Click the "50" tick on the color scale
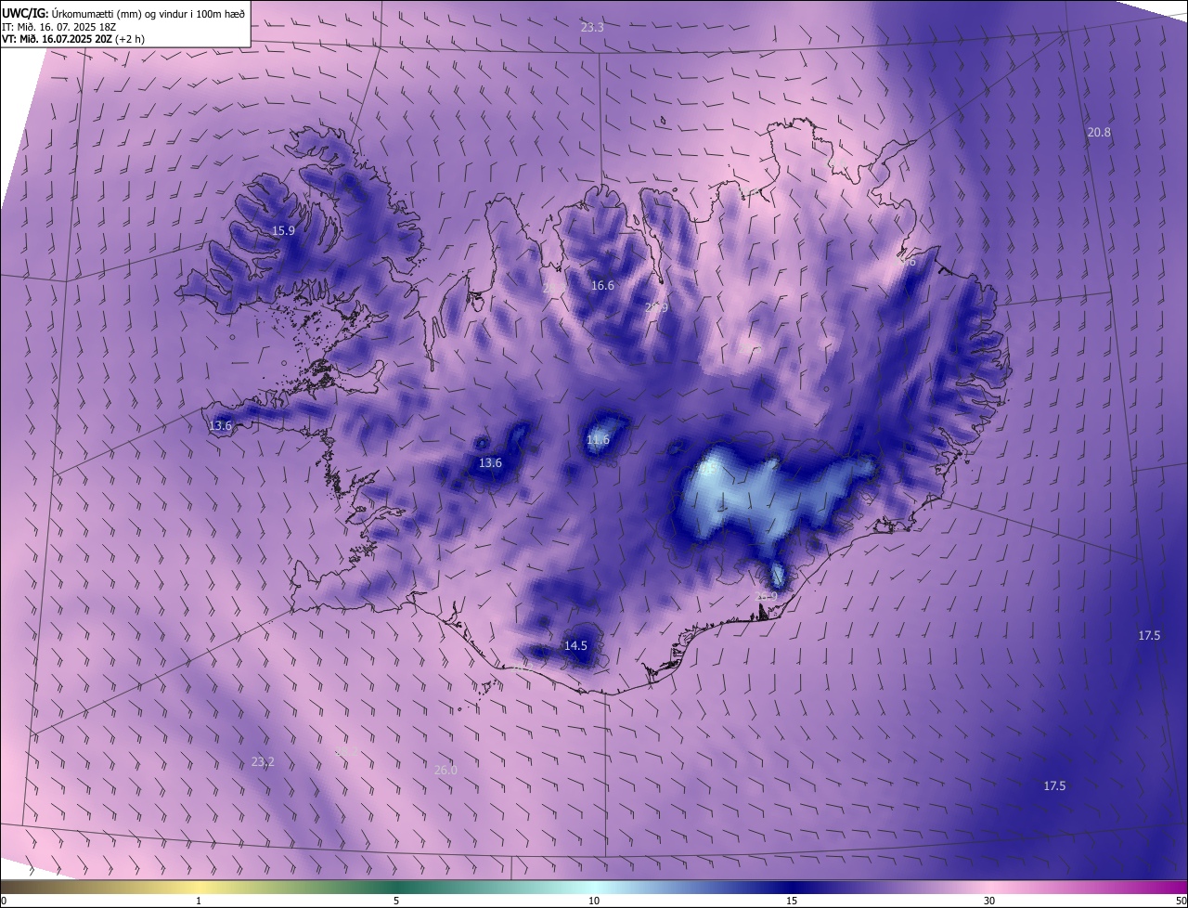 (x=1181, y=902)
